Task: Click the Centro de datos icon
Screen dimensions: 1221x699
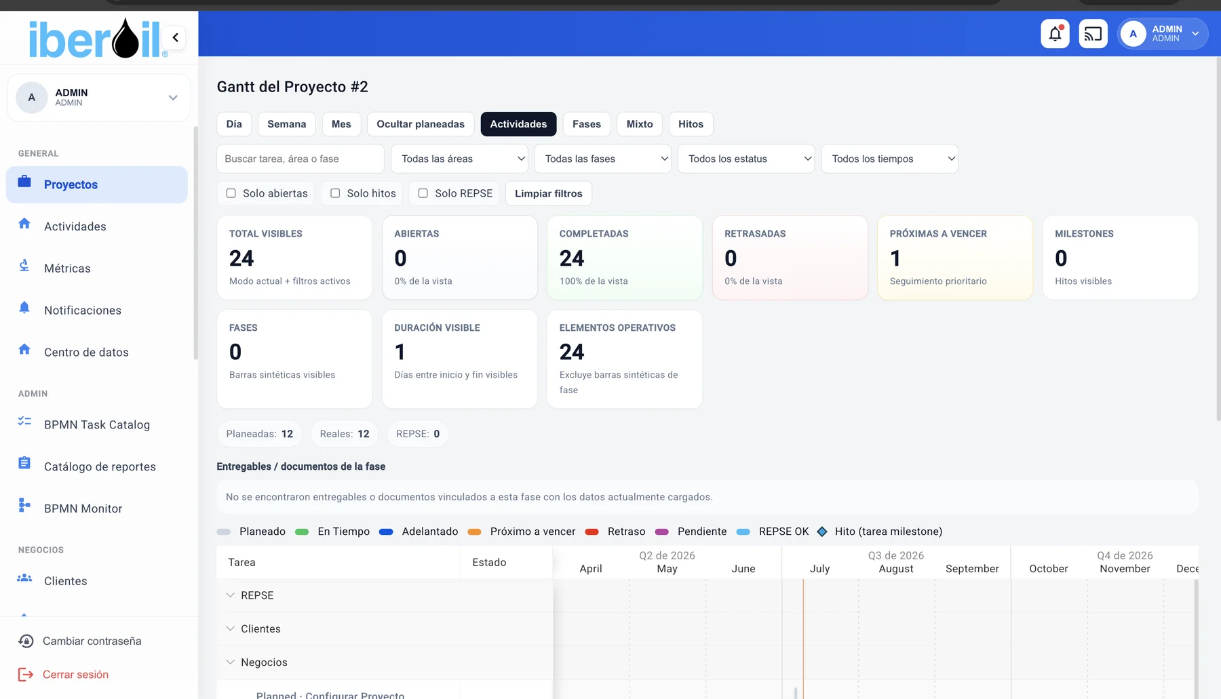Action: coord(24,349)
